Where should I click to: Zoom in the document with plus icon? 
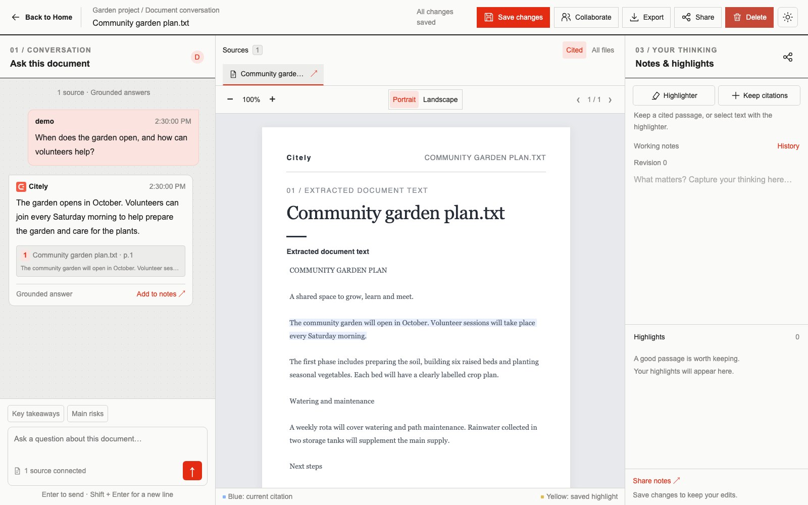tap(272, 99)
